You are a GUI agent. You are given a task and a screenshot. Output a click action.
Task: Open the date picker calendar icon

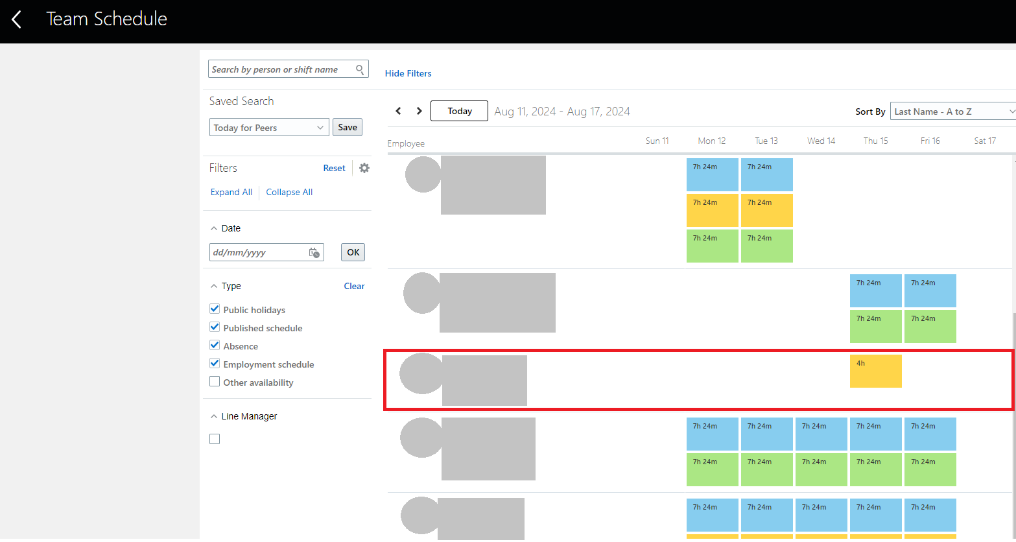[314, 253]
